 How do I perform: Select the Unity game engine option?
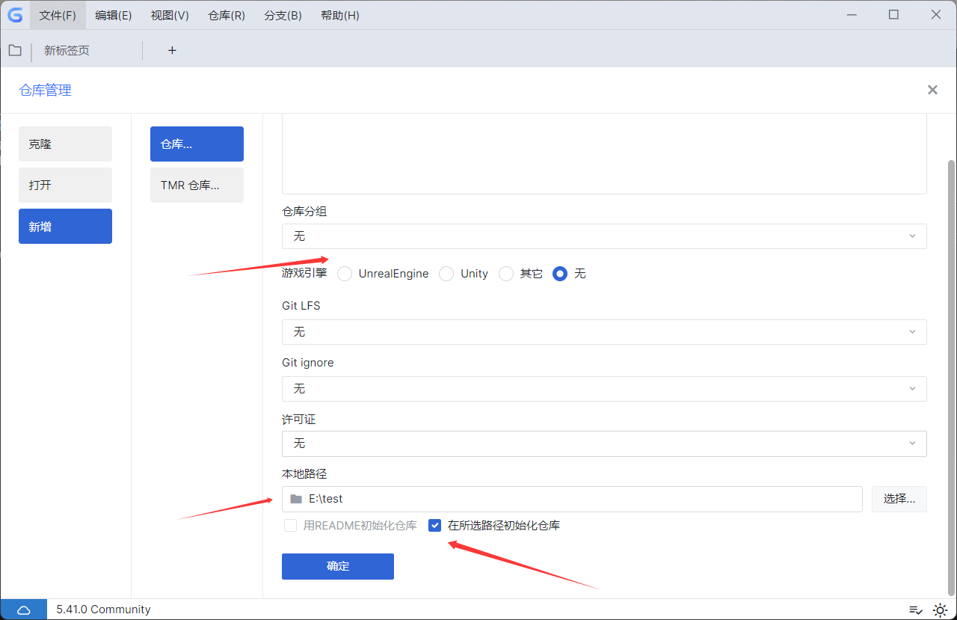(446, 274)
